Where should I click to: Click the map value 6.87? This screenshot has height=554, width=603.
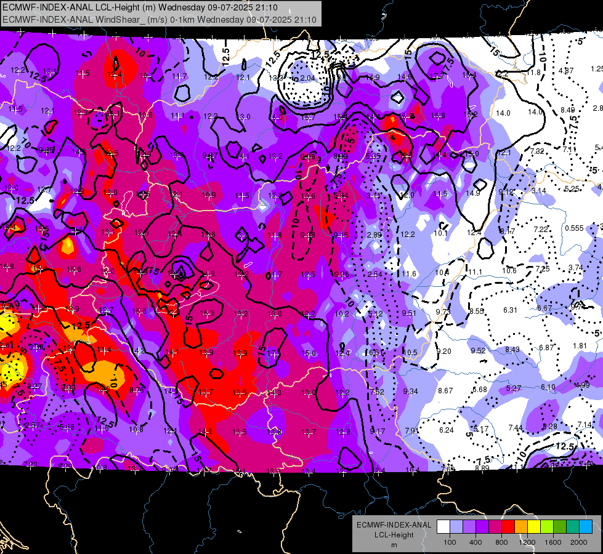click(546, 347)
